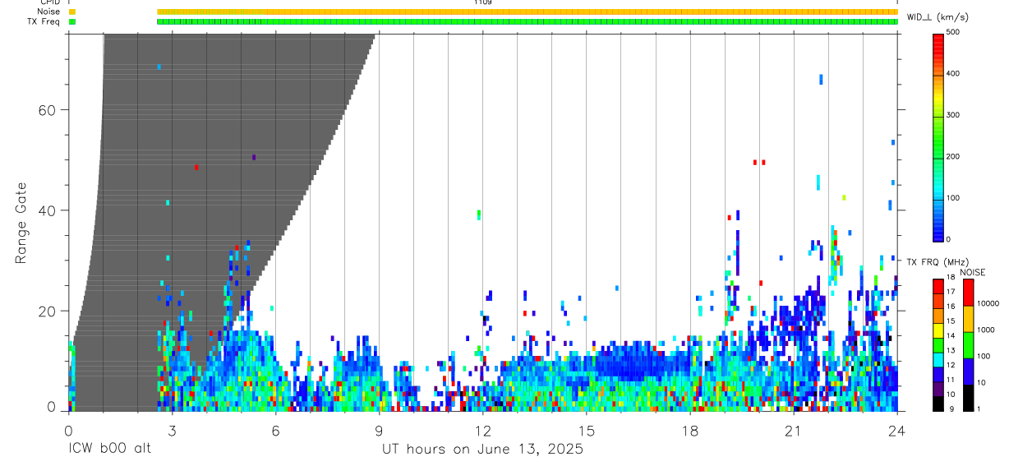
Task: Click the 'TX FRQ (MHz)' legend title
Action: [x=936, y=261]
